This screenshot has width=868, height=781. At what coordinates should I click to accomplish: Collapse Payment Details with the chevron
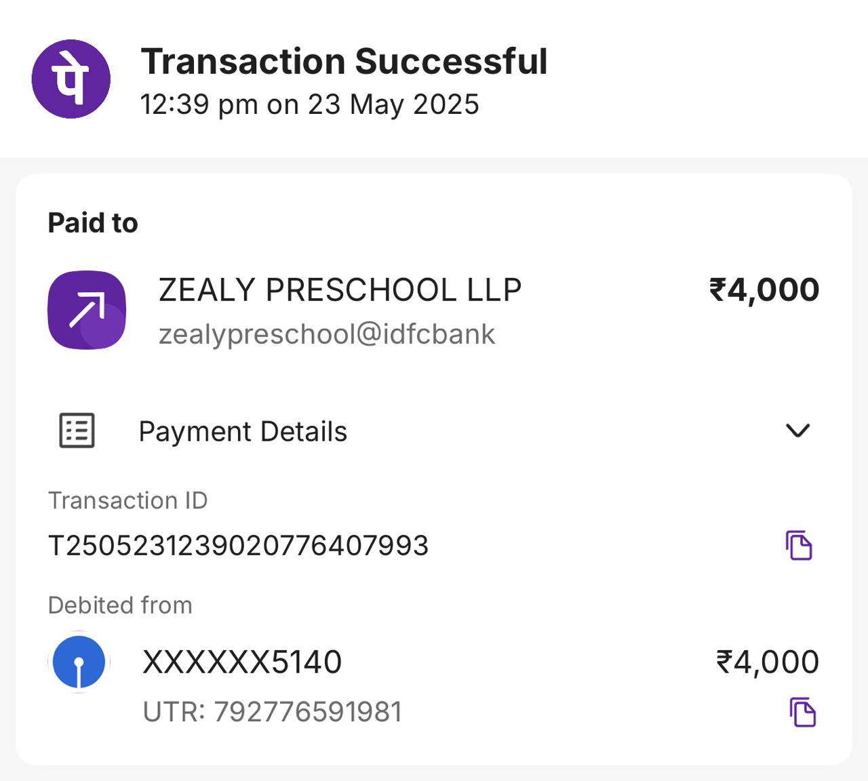pos(797,430)
